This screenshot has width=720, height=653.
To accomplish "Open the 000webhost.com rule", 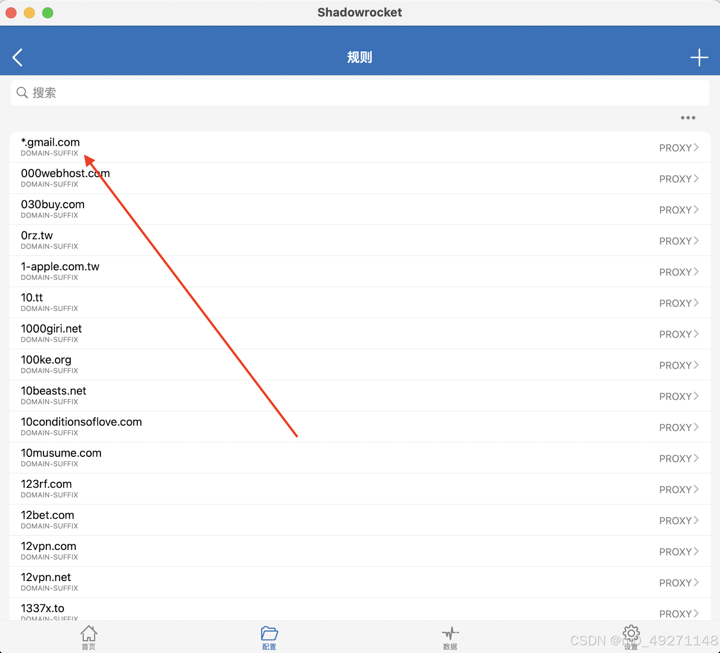I will point(360,178).
